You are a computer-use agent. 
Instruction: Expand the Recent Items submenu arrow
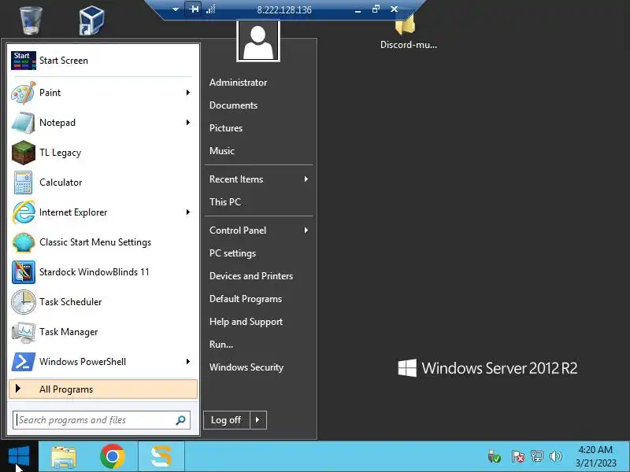point(306,179)
